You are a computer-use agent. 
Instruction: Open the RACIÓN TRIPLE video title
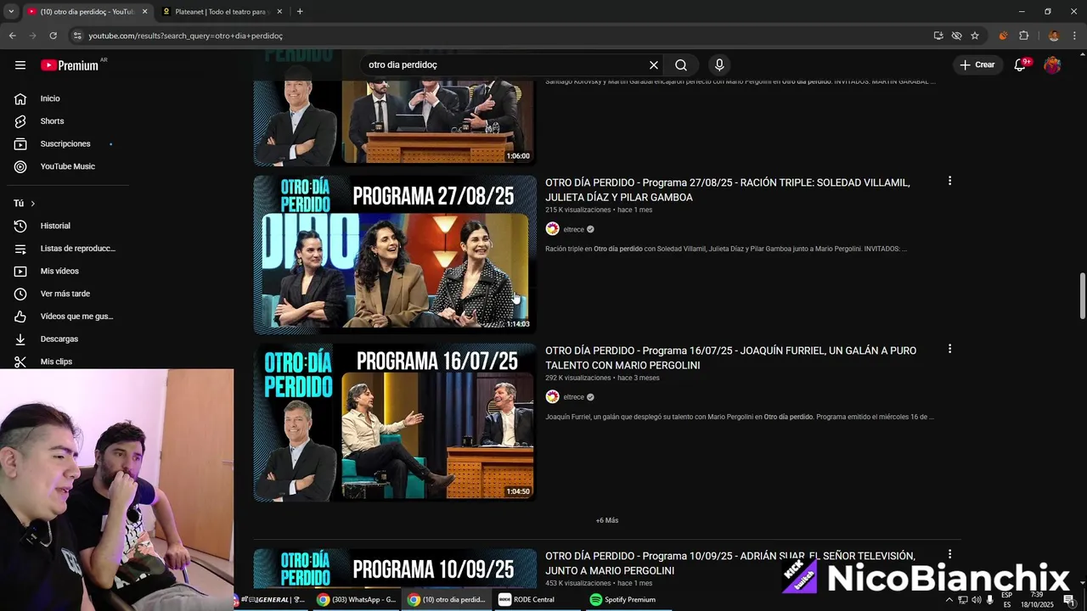(727, 190)
